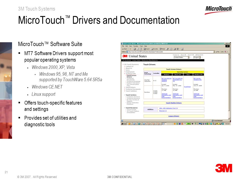Open the USB - HID Calibration Tool 7.0 link
Viewport: 241px width, 181px height.
(x=168, y=108)
